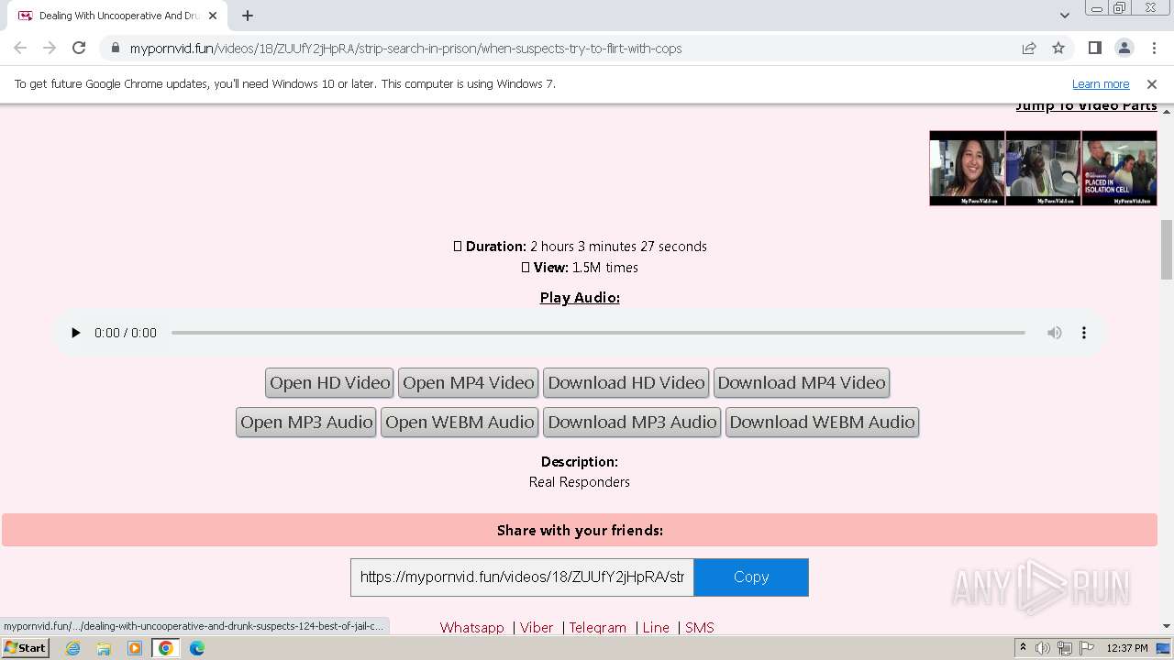Click the lock site info icon
This screenshot has height=660, width=1174.
(115, 49)
